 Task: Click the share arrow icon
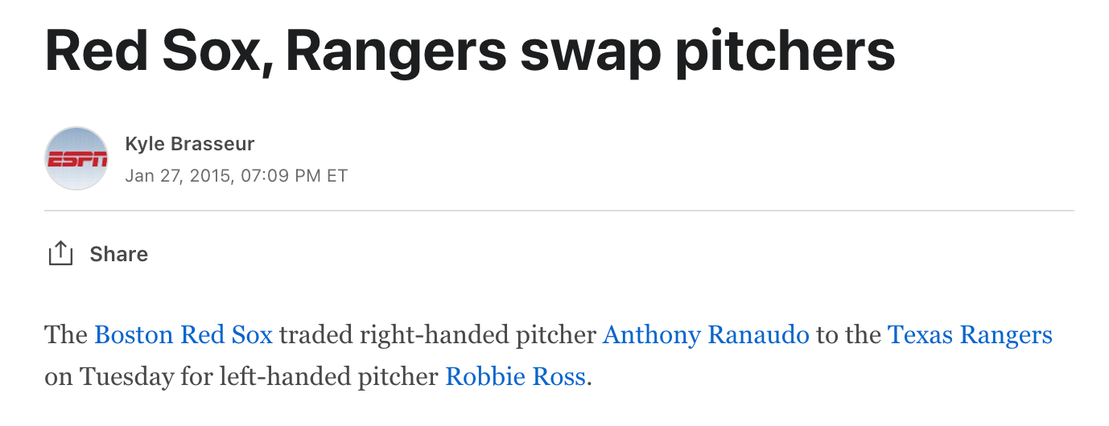(x=60, y=254)
